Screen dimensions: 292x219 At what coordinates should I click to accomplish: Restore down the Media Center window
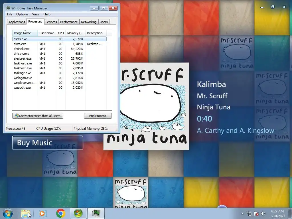[273, 7]
